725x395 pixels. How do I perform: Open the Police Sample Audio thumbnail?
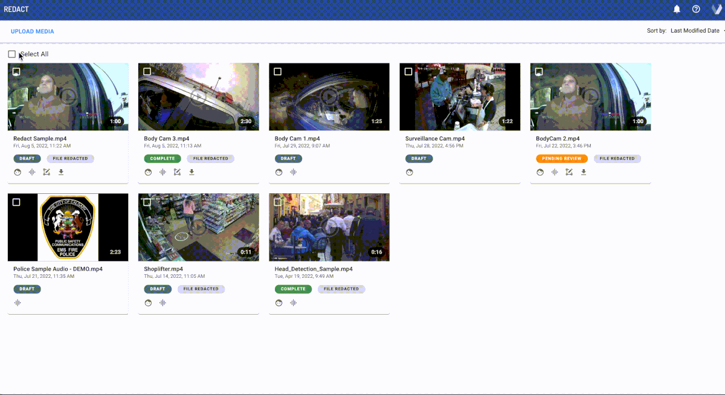(x=68, y=227)
